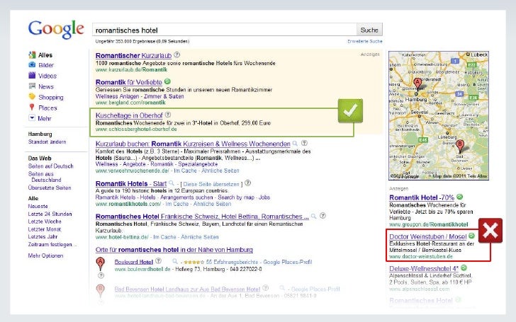
Task: Filter by Übersetzte Seiten
Action: [x=50, y=188]
